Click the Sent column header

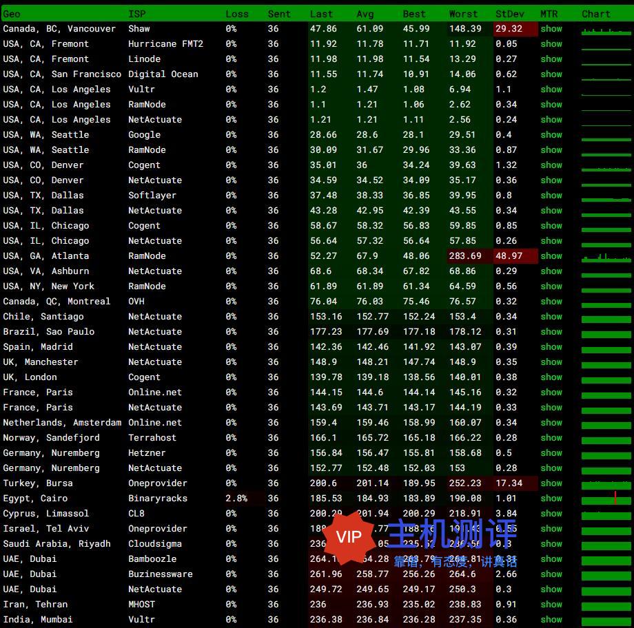point(279,14)
